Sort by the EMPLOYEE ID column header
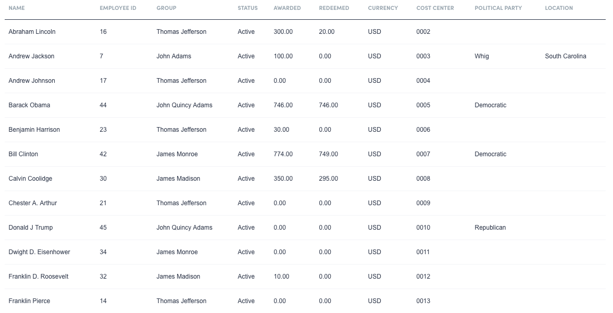 click(x=118, y=8)
